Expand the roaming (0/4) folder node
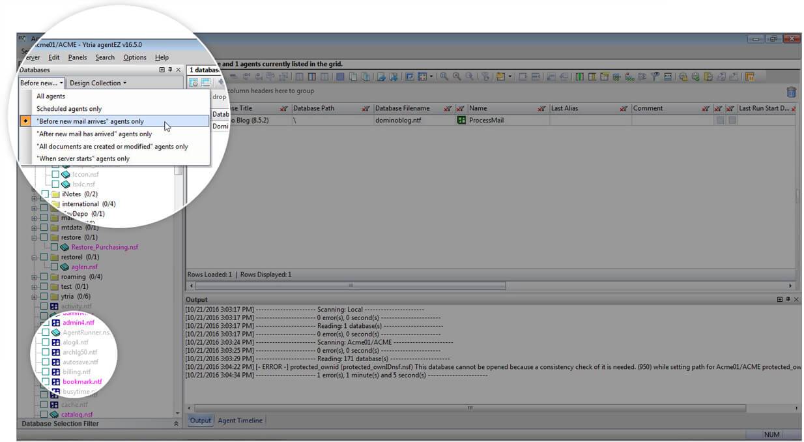 click(x=35, y=277)
